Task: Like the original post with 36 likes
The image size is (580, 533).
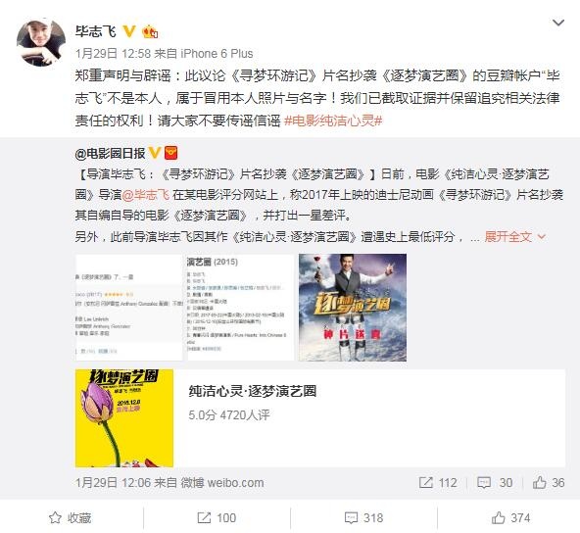Action: coord(549,482)
